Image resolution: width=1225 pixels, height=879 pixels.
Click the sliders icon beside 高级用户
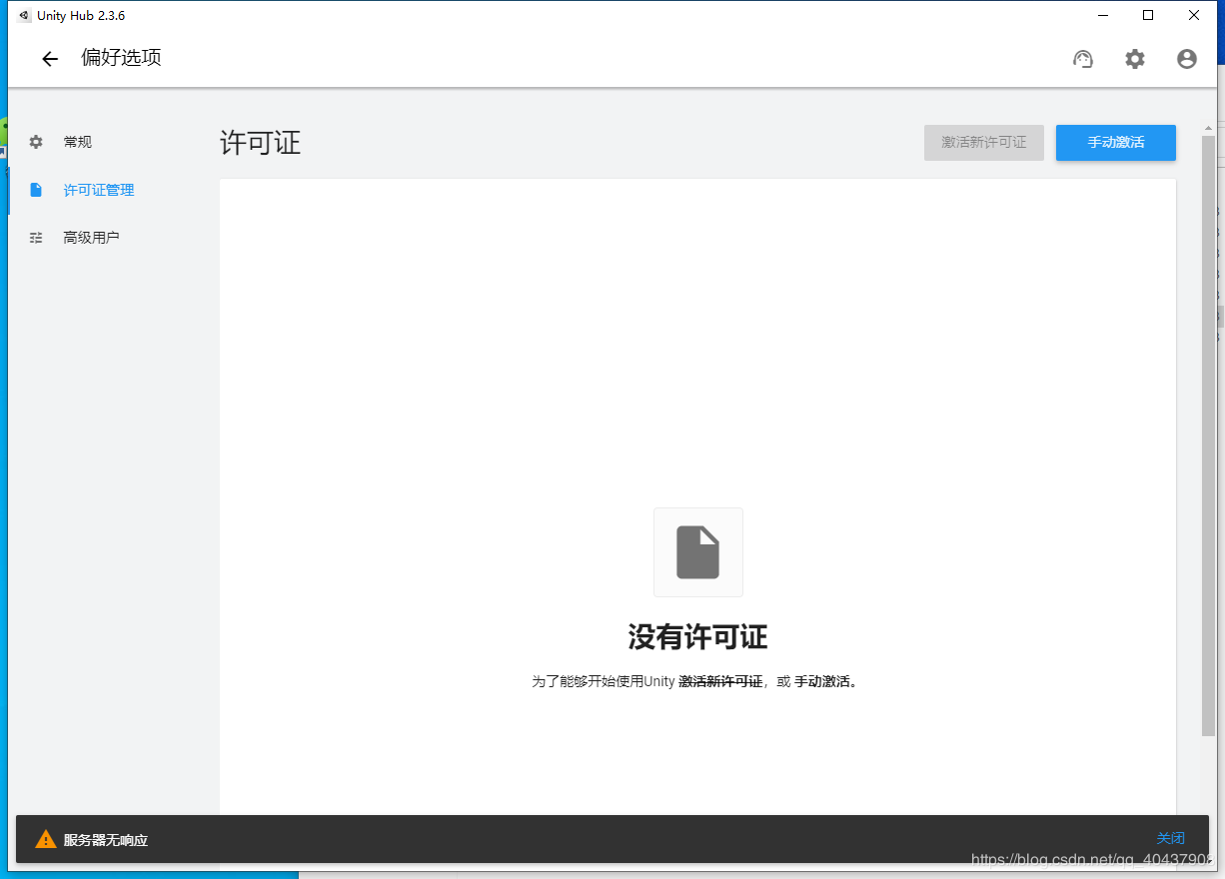point(36,238)
